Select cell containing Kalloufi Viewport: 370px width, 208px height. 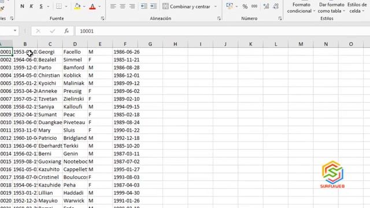coord(75,106)
